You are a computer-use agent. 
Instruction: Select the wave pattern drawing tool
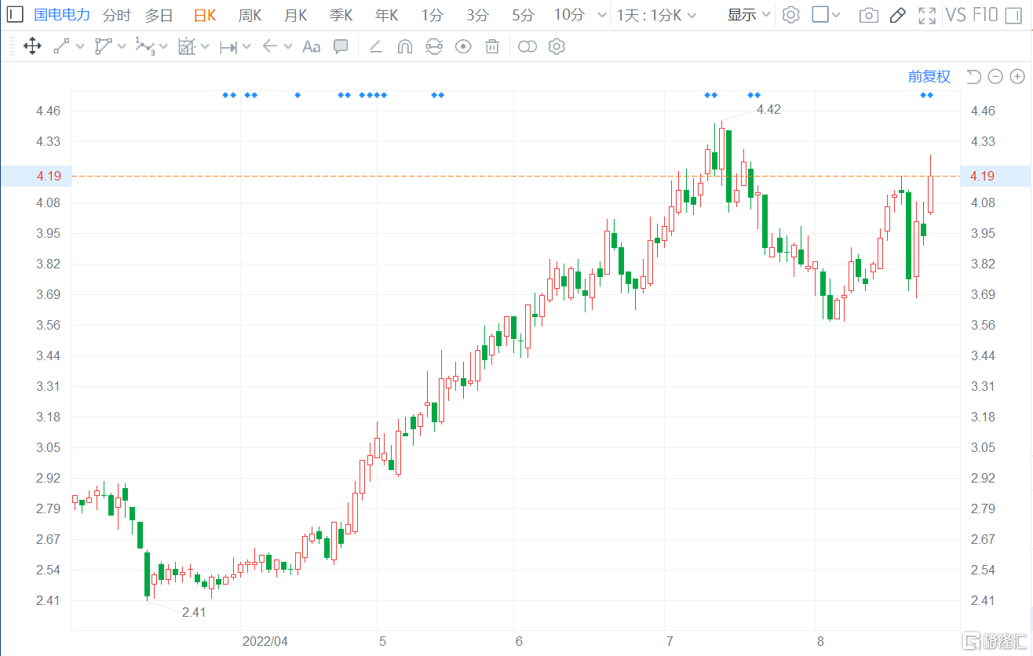[x=144, y=46]
